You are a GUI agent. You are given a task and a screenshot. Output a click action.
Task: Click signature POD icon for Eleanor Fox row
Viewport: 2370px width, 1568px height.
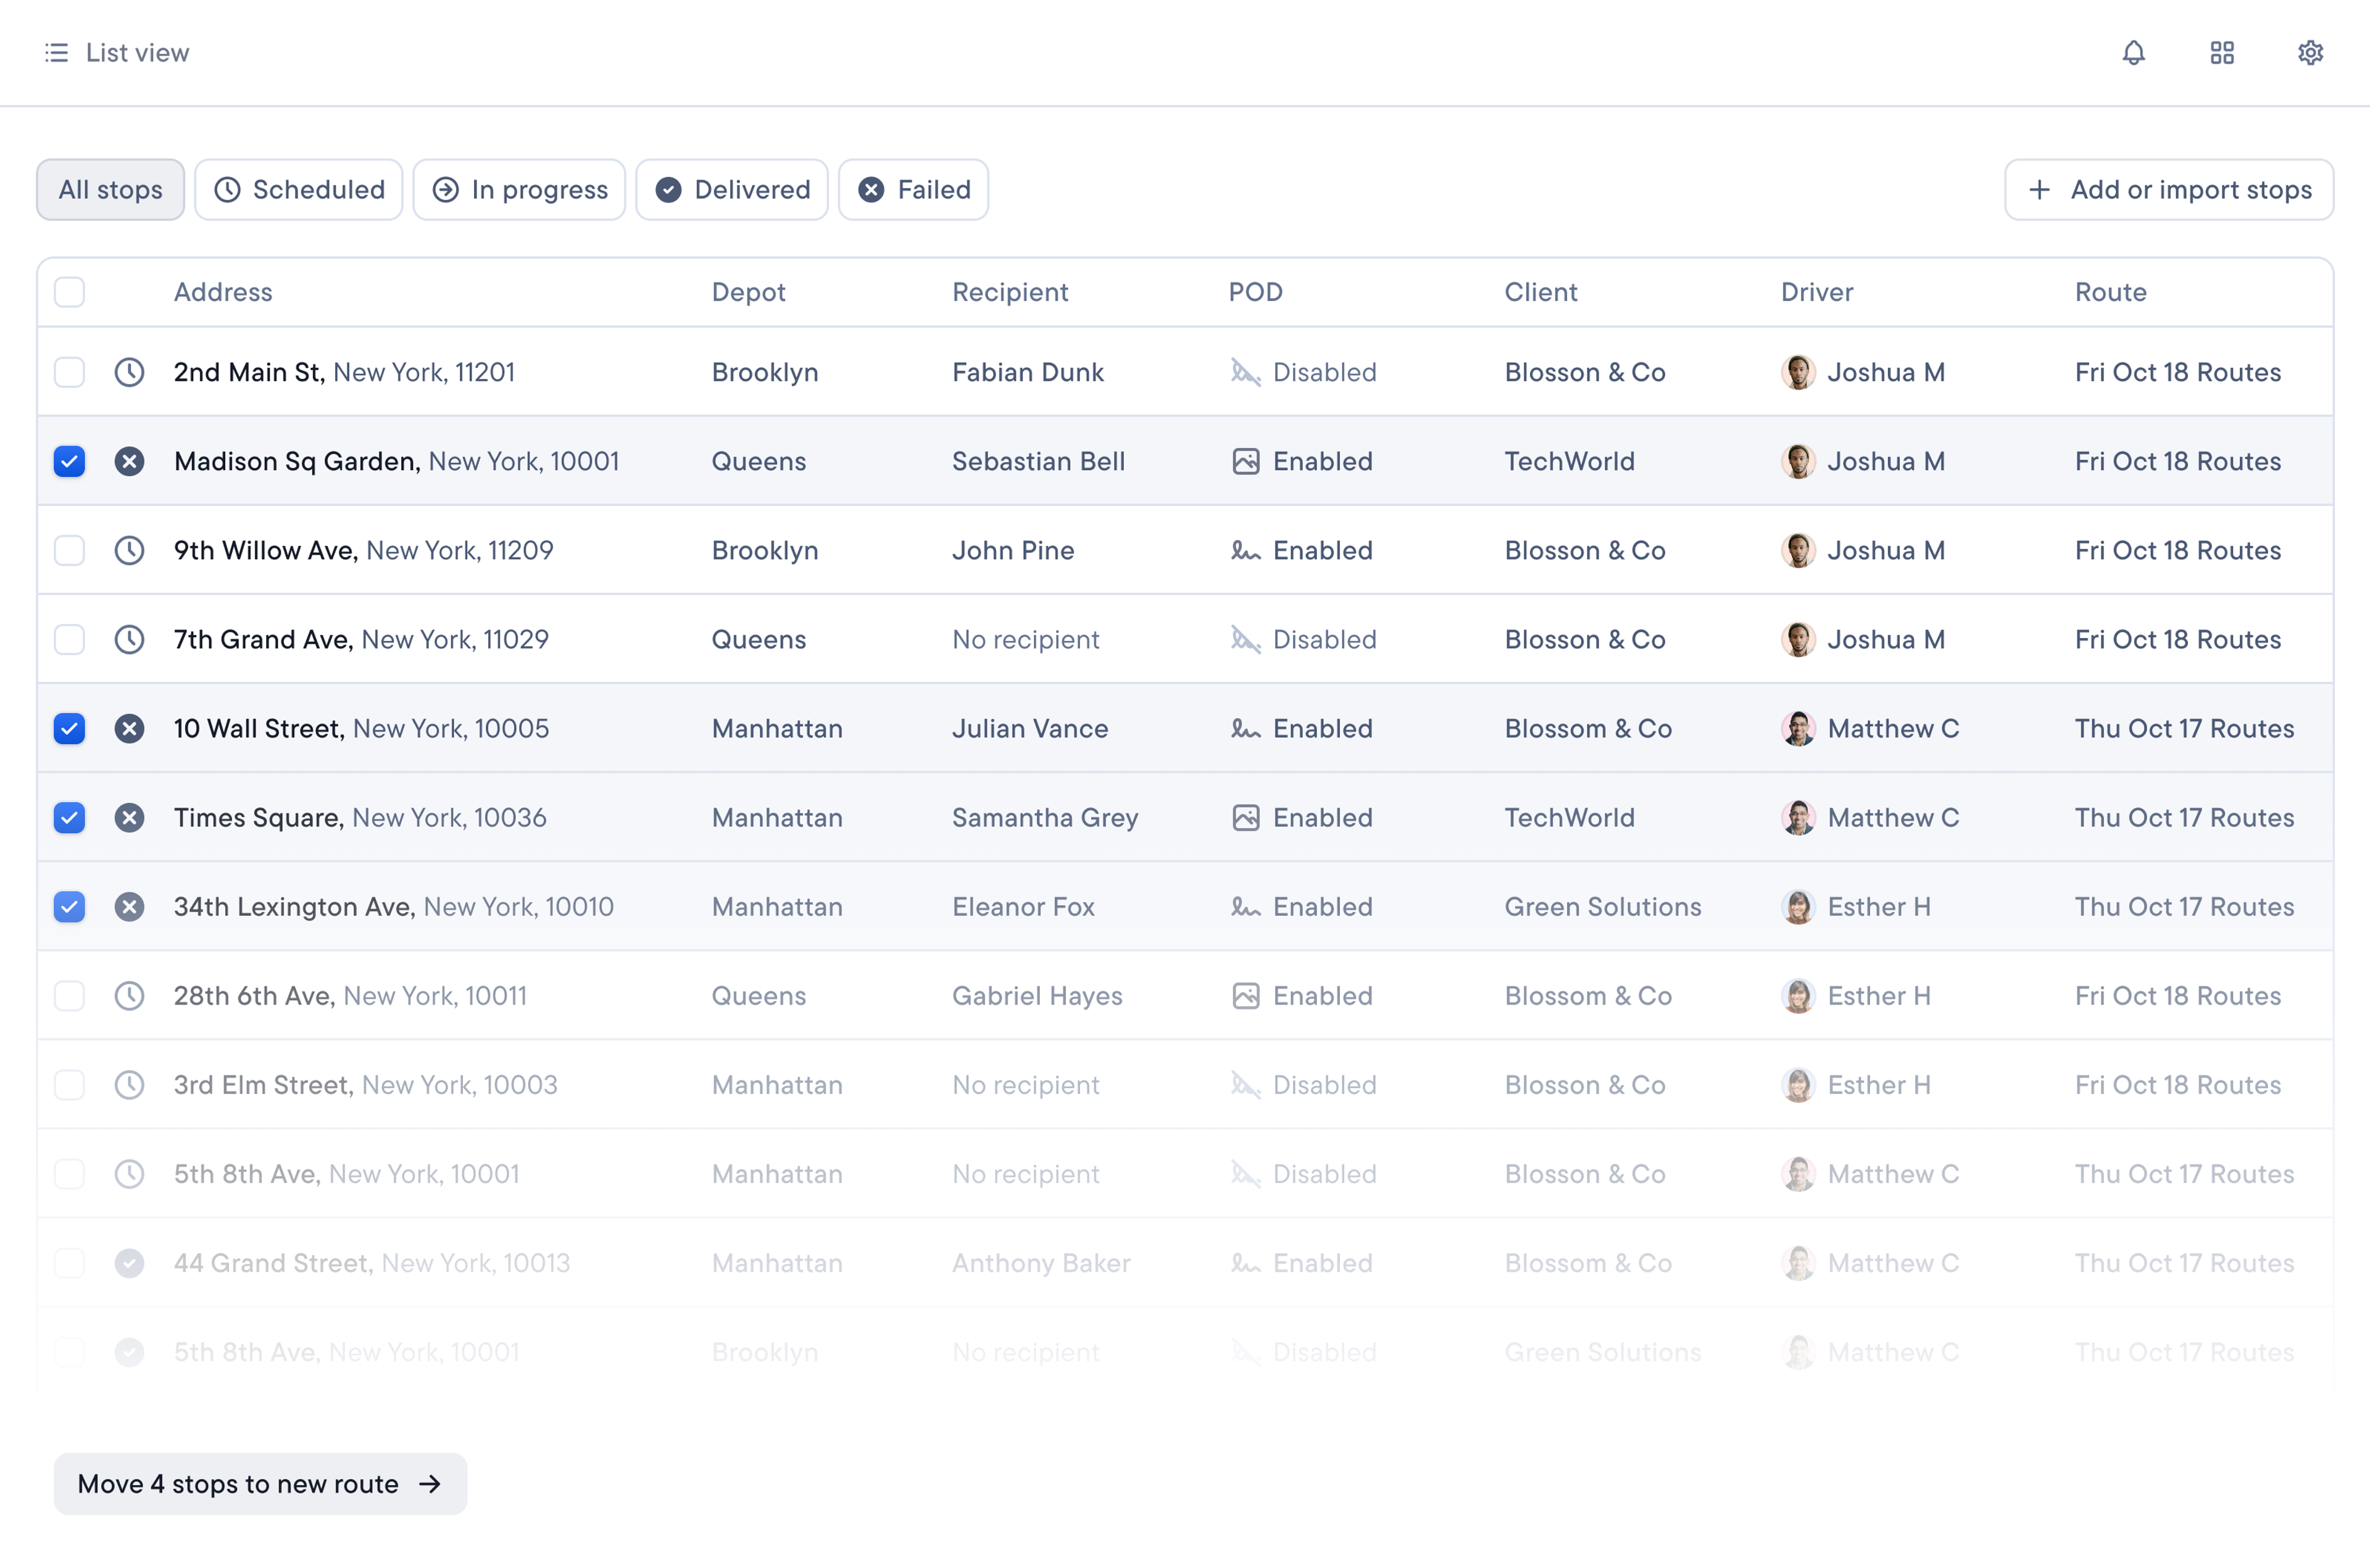pos(1245,906)
